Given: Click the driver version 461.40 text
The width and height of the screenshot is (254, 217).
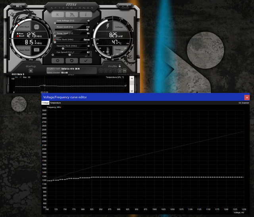Looking at the screenshot, I should (x=64, y=73).
